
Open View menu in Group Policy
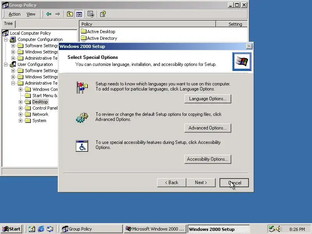(x=31, y=14)
